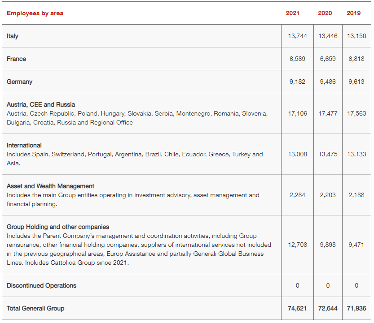Select the 2021 total 74,621
Screen dimensions: 374x323
[x=297, y=308]
